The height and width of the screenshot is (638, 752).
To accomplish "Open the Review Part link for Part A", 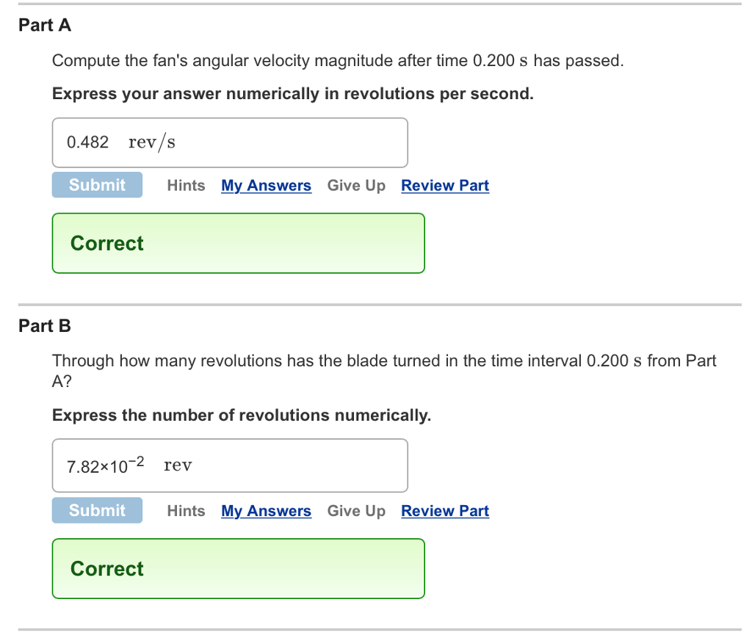I will 444,186.
